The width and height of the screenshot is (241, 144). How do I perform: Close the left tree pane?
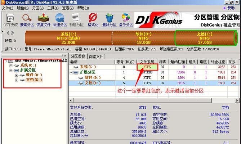pos(65,55)
